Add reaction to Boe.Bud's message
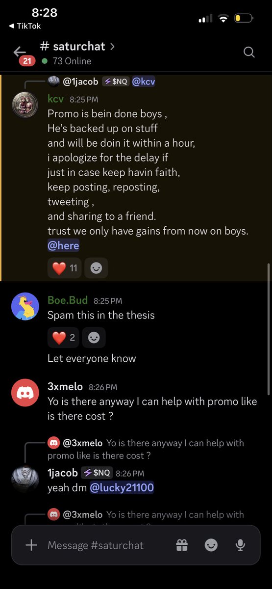Screen dimensions: 272x589 [x=93, y=338]
